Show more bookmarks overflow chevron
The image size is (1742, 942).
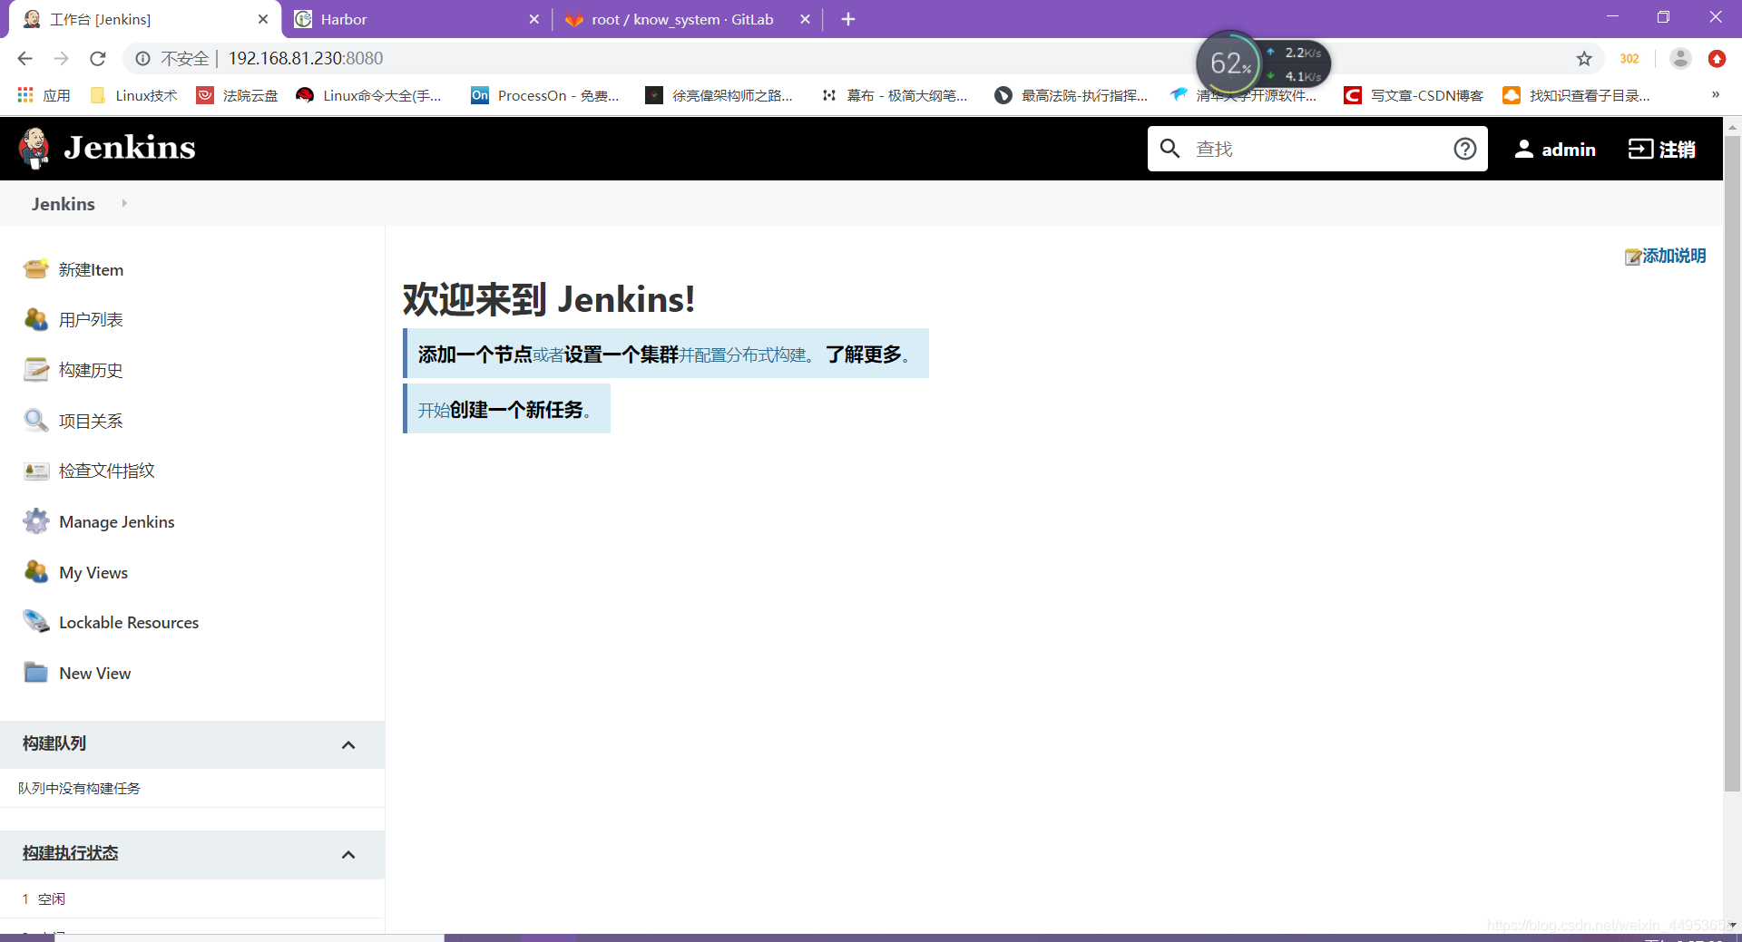pyautogui.click(x=1715, y=94)
